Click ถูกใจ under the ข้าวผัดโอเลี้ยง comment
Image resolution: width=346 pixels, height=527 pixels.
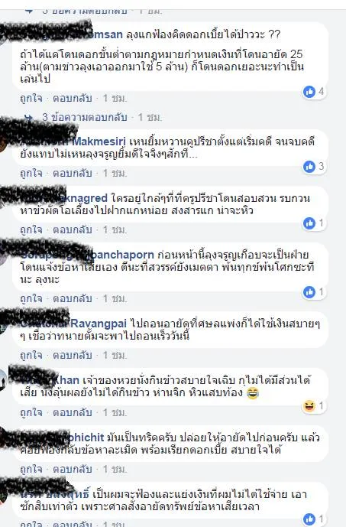click(31, 230)
